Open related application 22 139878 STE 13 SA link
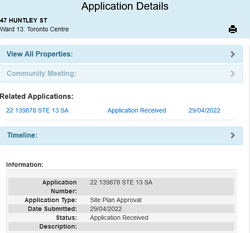Screen dimensions: 250x233 click(x=37, y=110)
